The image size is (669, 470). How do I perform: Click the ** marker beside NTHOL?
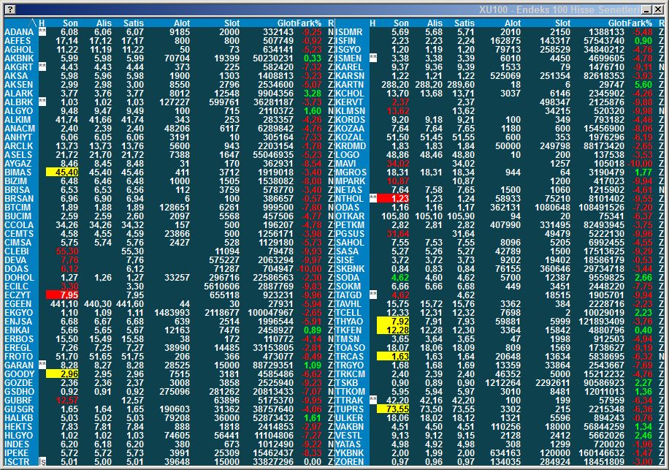pos(373,198)
